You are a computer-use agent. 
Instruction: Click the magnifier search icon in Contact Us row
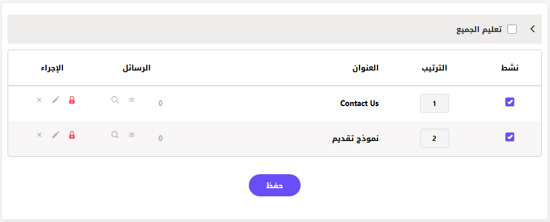(115, 100)
